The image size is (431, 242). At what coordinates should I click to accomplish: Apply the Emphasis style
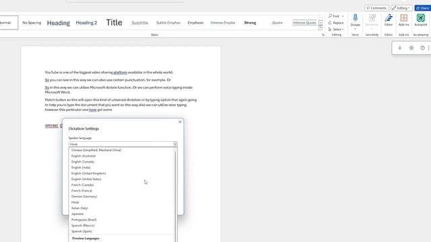195,23
